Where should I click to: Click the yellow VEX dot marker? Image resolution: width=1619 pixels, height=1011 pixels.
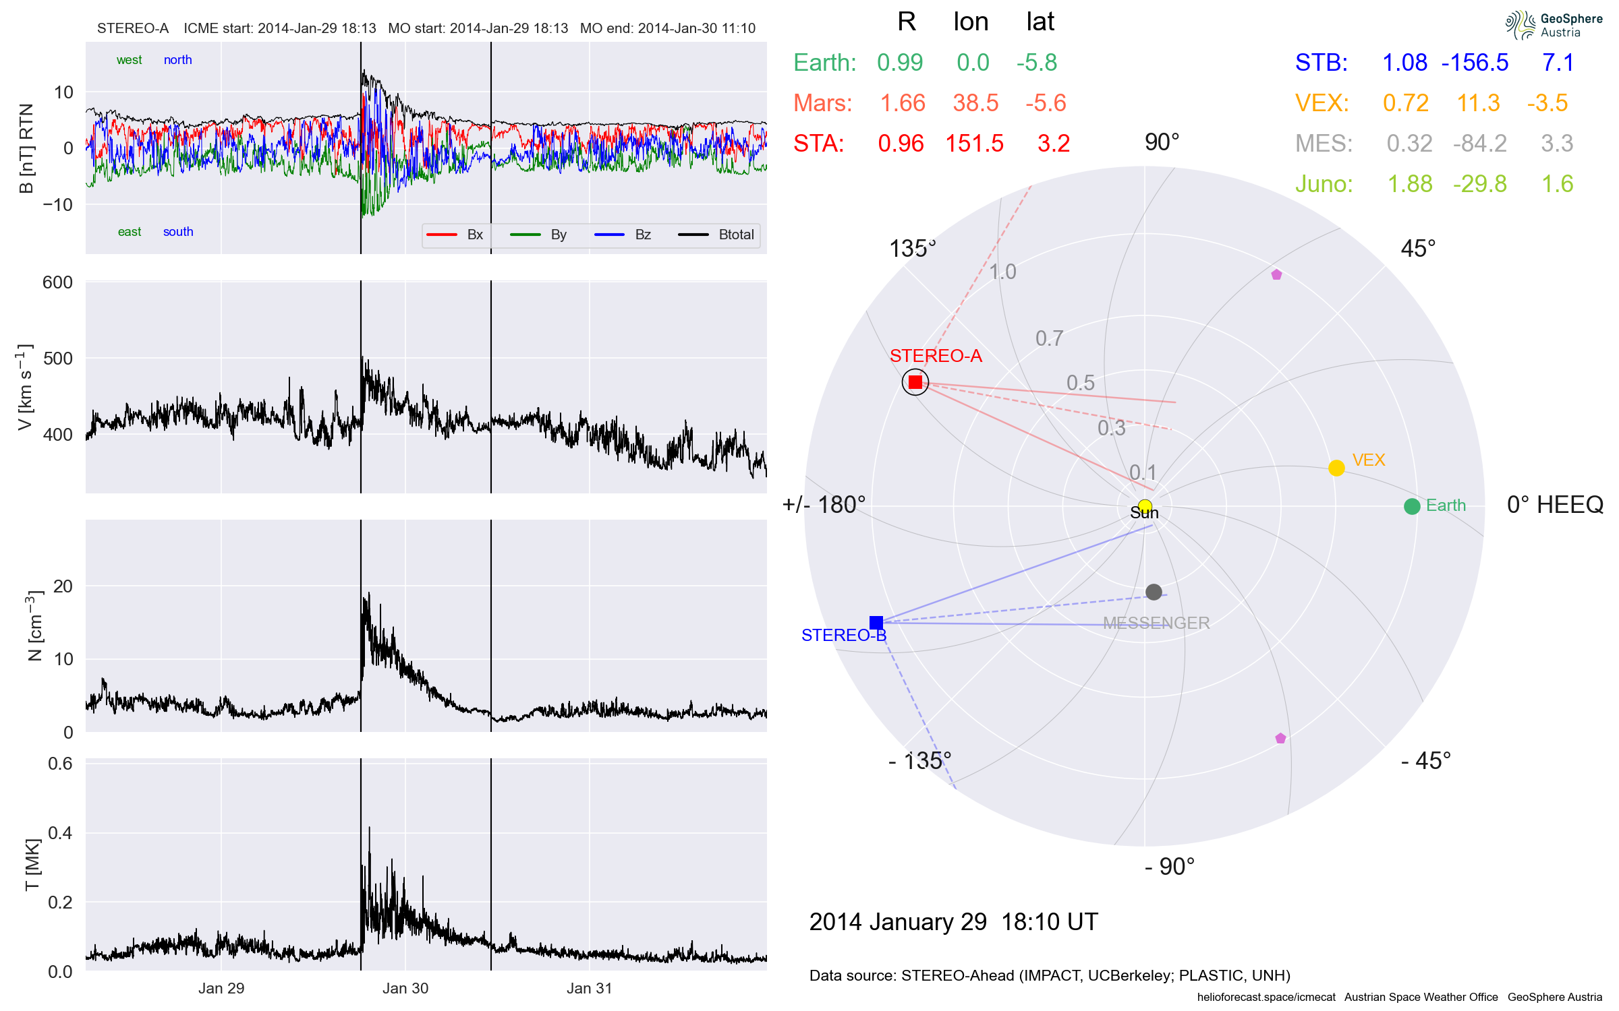click(1336, 468)
